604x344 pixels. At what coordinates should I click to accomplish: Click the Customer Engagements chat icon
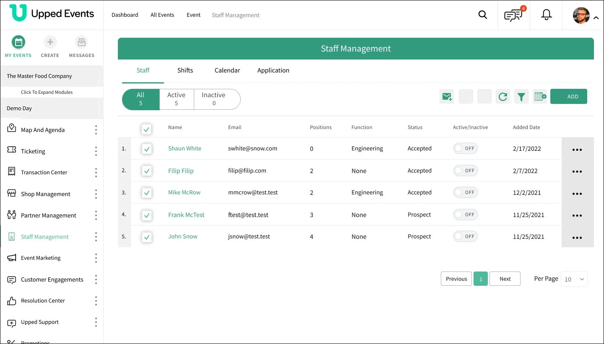[12, 279]
